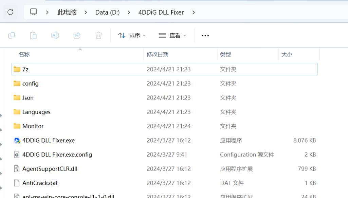Viewport: 348px width, 198px height.
Task: Click the date 2024/3/27 16:12 for 4DDiG DLL Fixer.exe
Action: click(169, 140)
